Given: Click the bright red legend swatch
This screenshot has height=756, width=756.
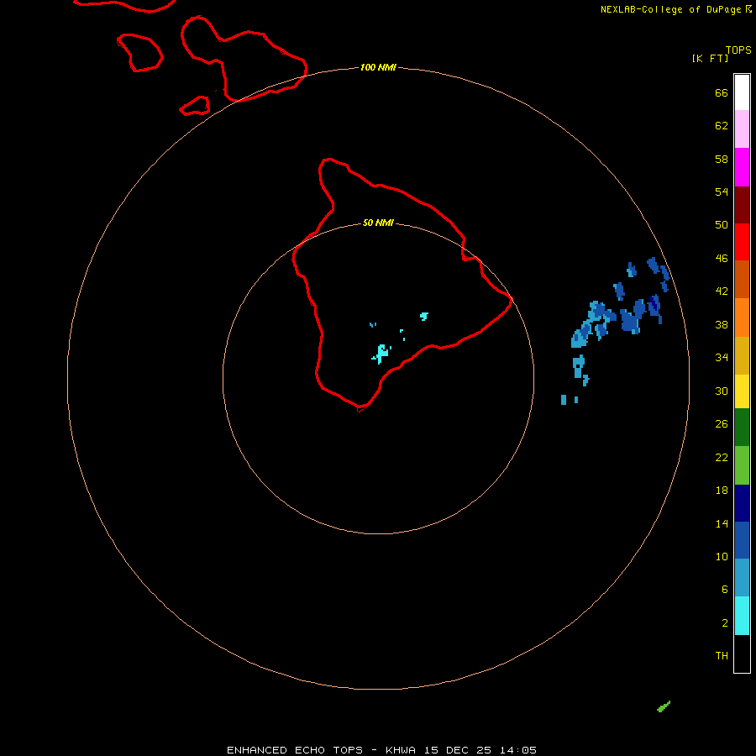Looking at the screenshot, I should point(742,242).
